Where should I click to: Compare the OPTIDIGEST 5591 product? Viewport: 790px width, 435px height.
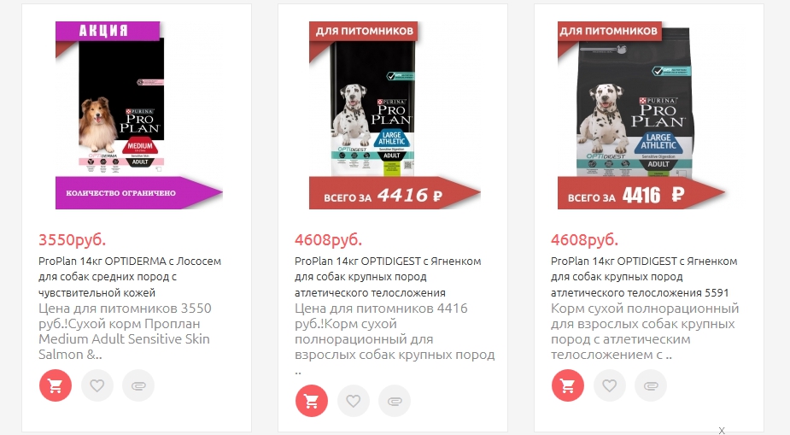651,385
